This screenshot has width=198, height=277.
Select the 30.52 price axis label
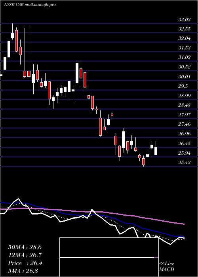[184, 67]
